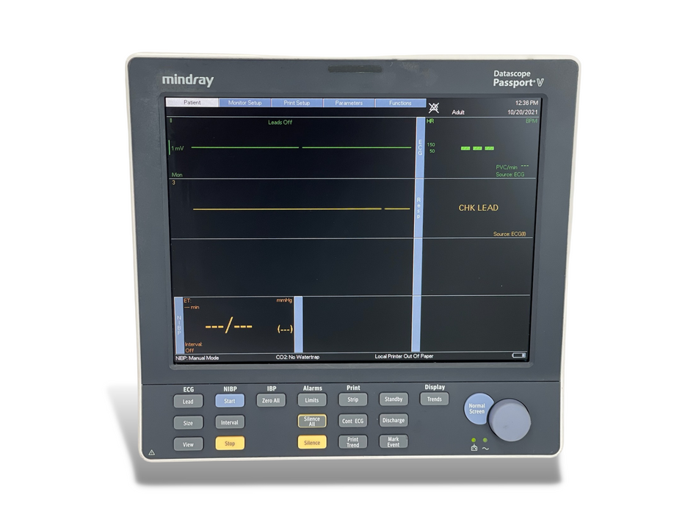685x514 pixels.
Task: Toggle Standby mode button
Action: coord(394,399)
